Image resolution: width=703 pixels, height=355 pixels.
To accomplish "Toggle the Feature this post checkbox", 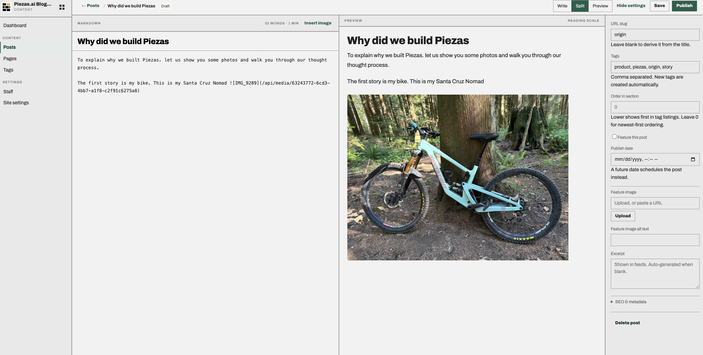I will click(x=614, y=137).
